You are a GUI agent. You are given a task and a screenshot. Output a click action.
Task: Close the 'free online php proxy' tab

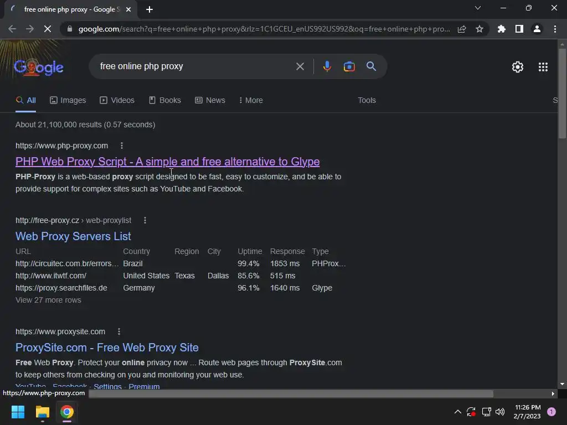[128, 9]
